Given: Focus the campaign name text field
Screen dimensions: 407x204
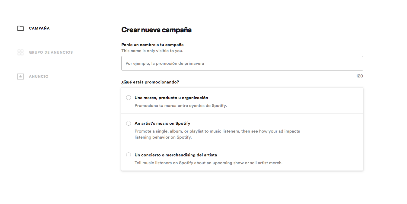Looking at the screenshot, I should tap(242, 63).
